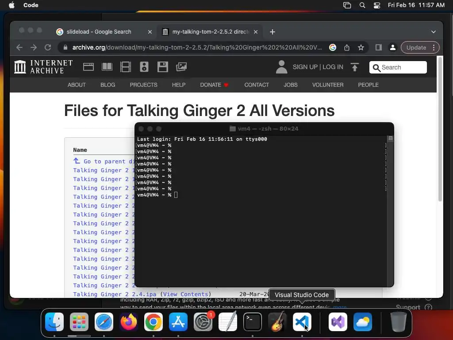The image size is (453, 340).
Task: Open the VOLUNTEER nav link
Action: coord(328,85)
